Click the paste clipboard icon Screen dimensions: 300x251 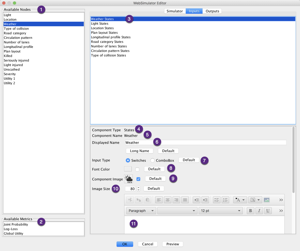147,200
